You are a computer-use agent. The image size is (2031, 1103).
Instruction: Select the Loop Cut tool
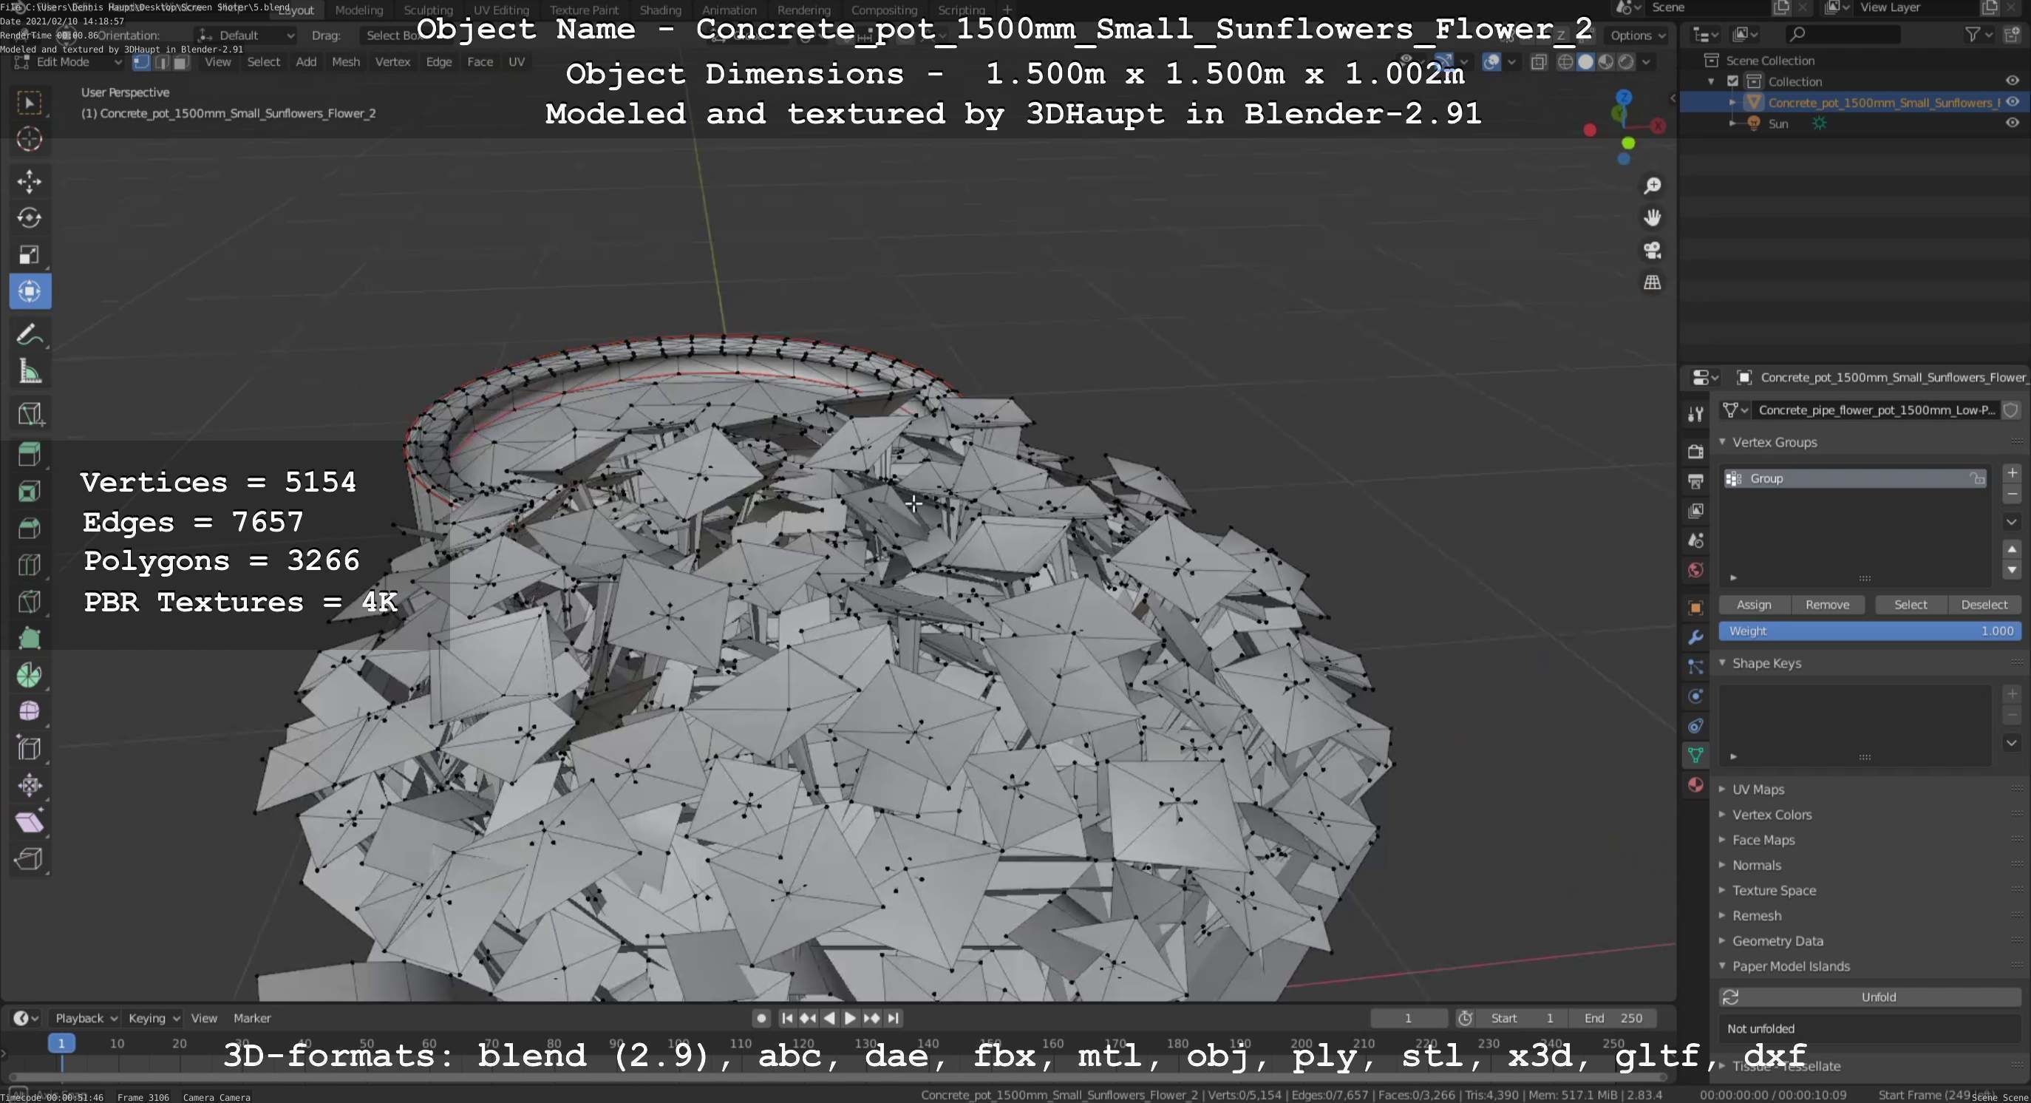point(29,565)
